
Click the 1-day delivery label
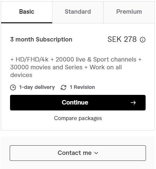[x=37, y=87]
